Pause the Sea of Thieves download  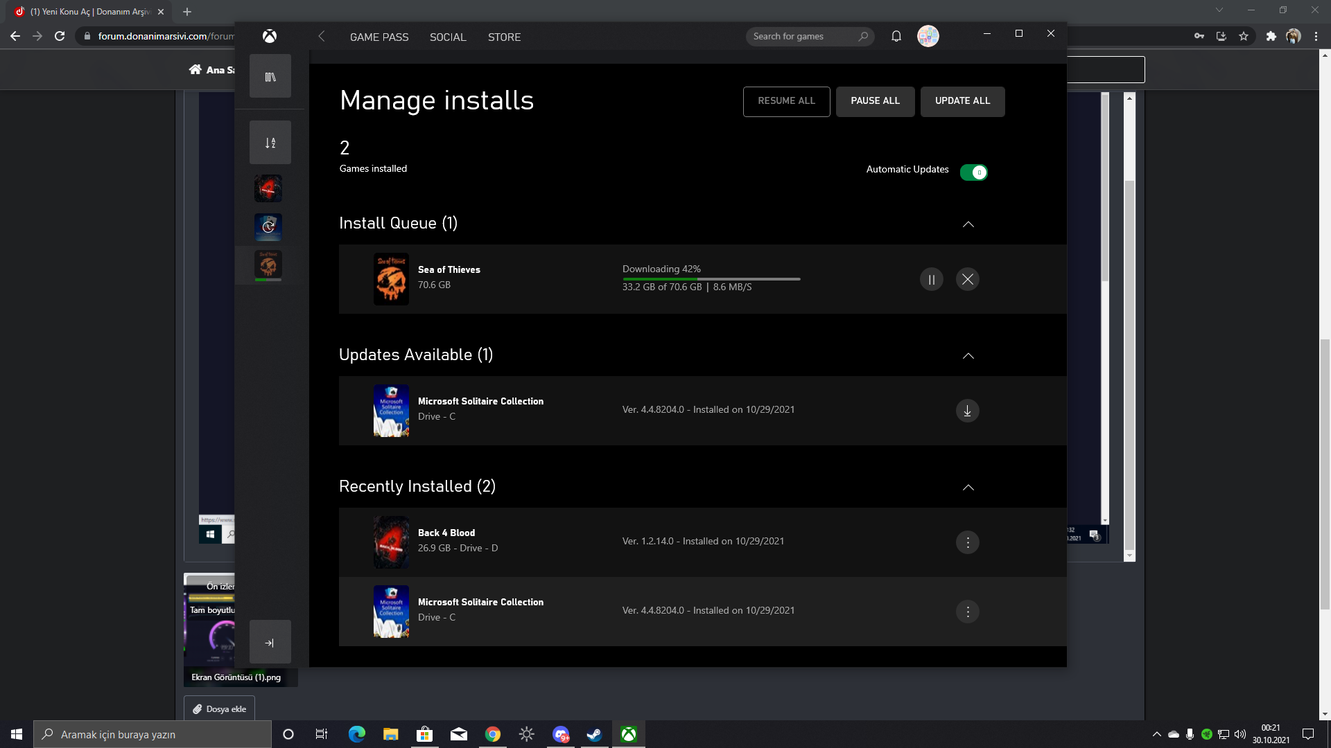coord(931,279)
